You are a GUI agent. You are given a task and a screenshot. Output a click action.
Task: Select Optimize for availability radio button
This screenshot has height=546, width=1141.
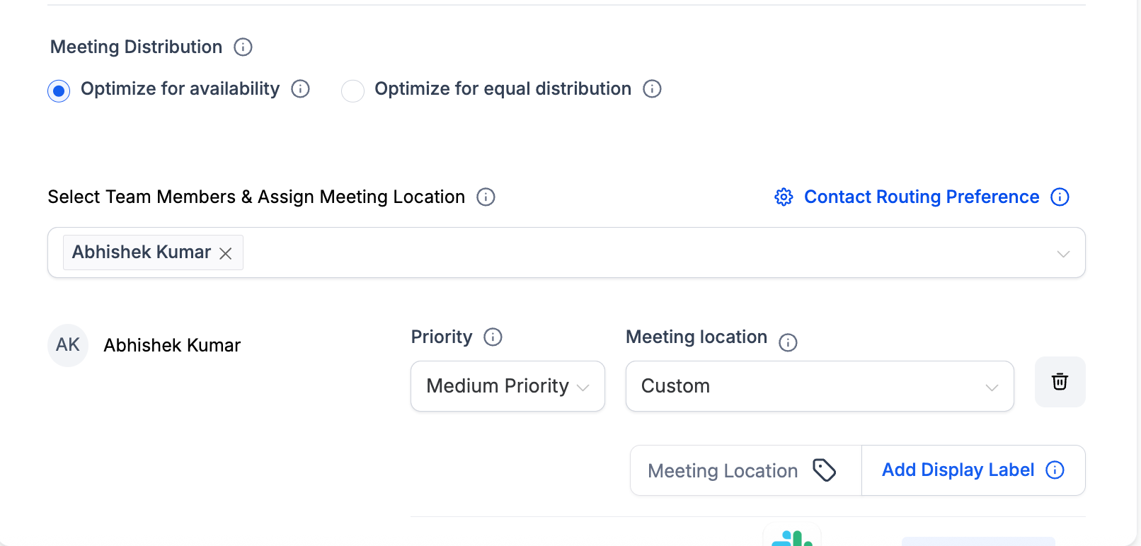coord(59,91)
